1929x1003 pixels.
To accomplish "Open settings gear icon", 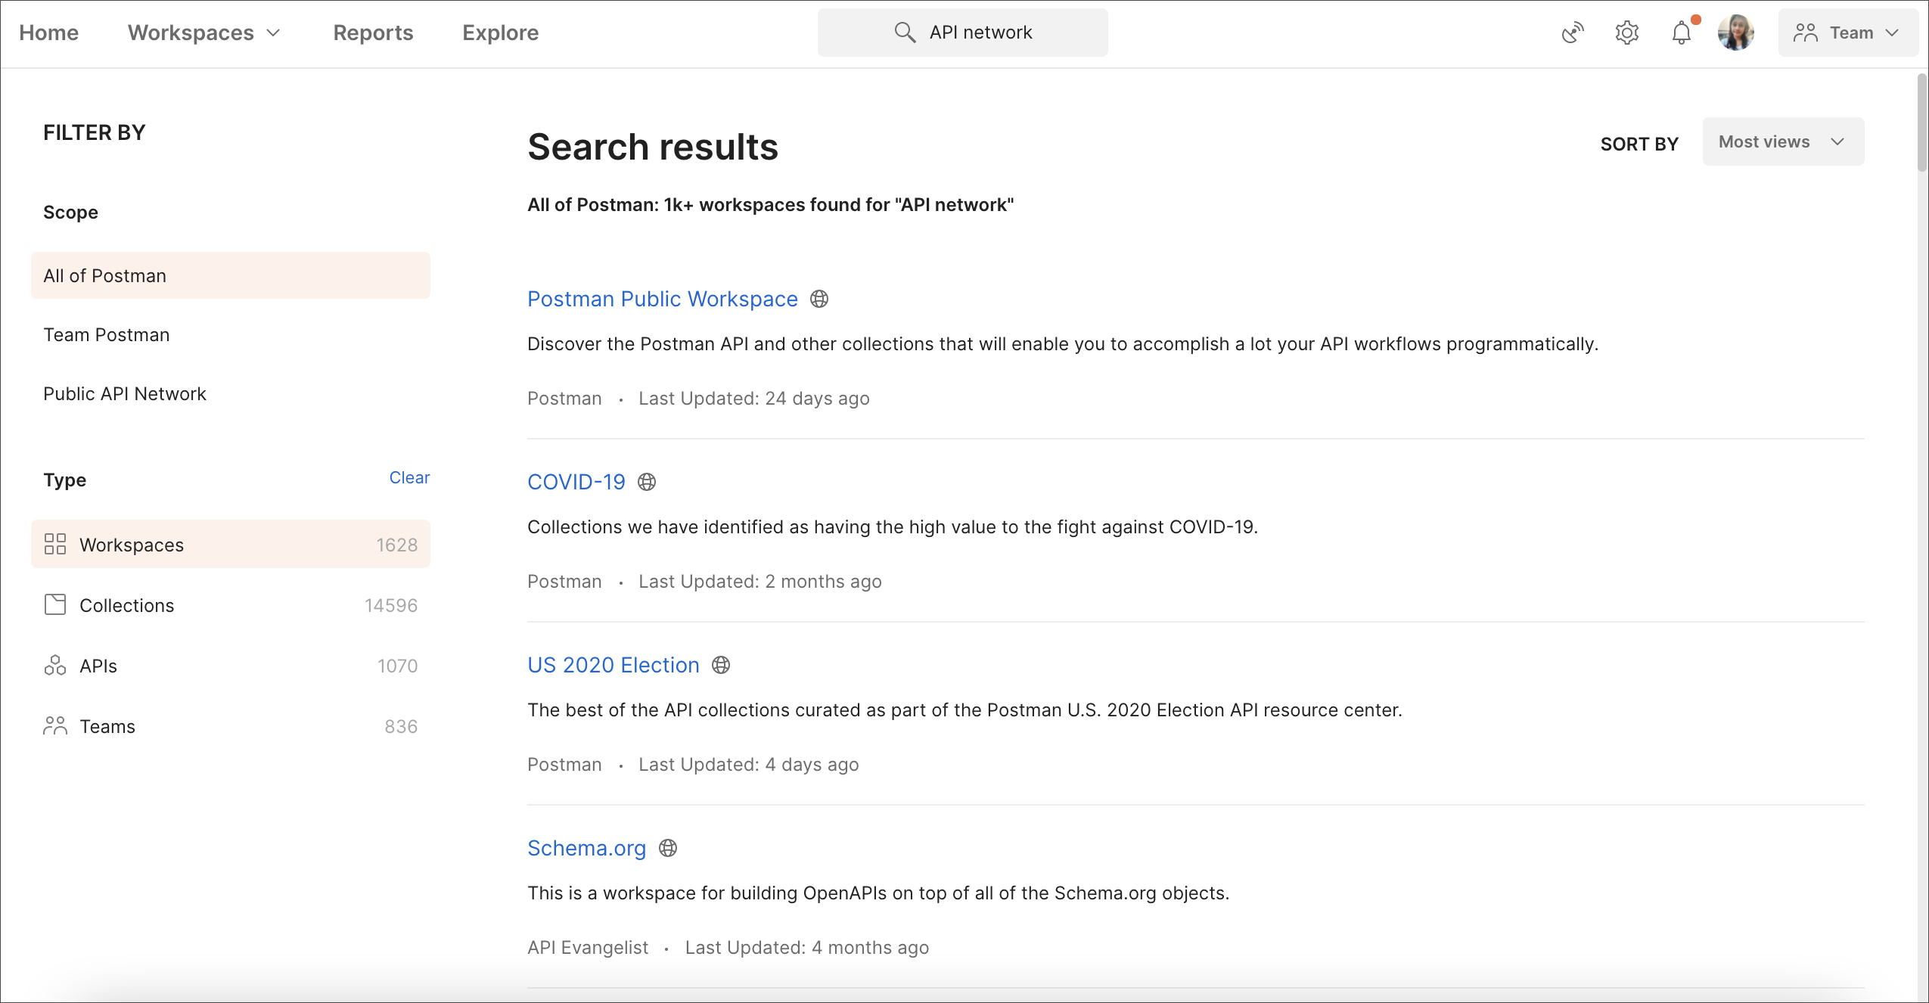I will pyautogui.click(x=1627, y=33).
